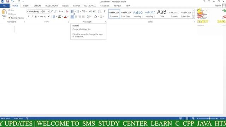
Task: Increase font size with Grow Font
Action: (52, 12)
